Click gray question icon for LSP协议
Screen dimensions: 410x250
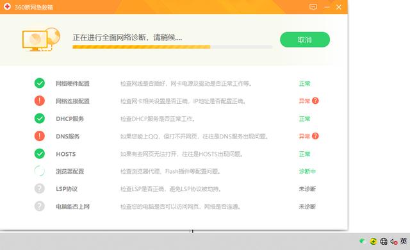pos(40,188)
